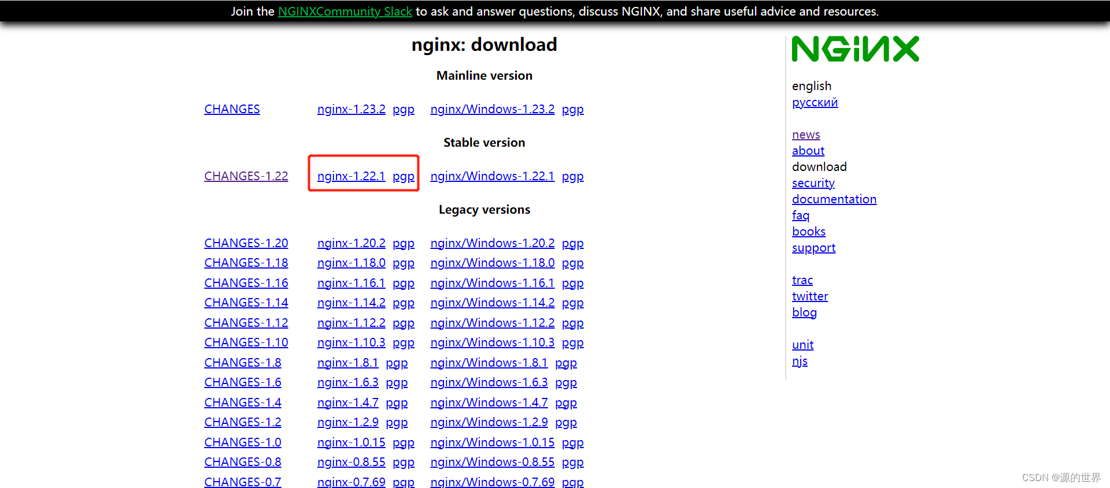Open CHANGES-1.2 link
Viewport: 1110px width, 488px height.
tap(243, 422)
